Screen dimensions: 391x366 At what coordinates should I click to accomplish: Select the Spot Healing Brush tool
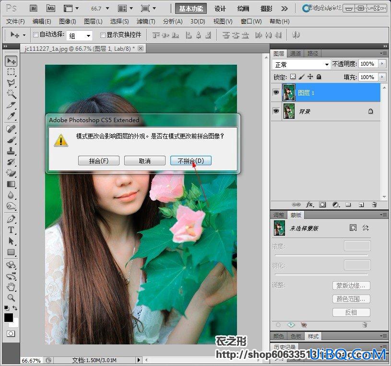click(x=11, y=129)
